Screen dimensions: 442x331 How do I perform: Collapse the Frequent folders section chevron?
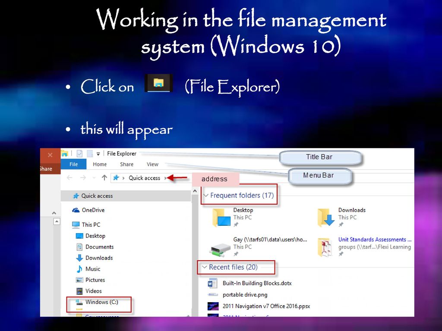pos(206,195)
